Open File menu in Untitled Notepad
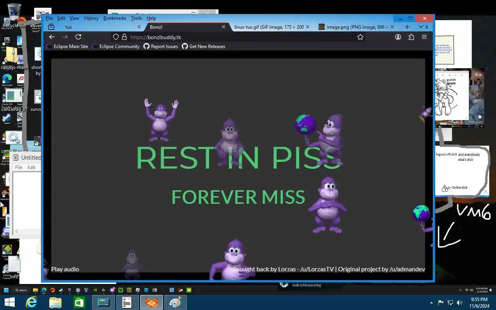 19,167
